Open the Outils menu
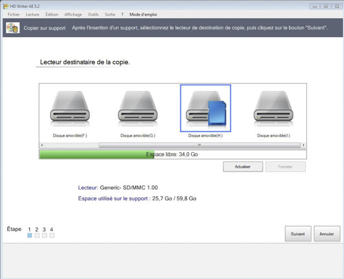 point(93,14)
